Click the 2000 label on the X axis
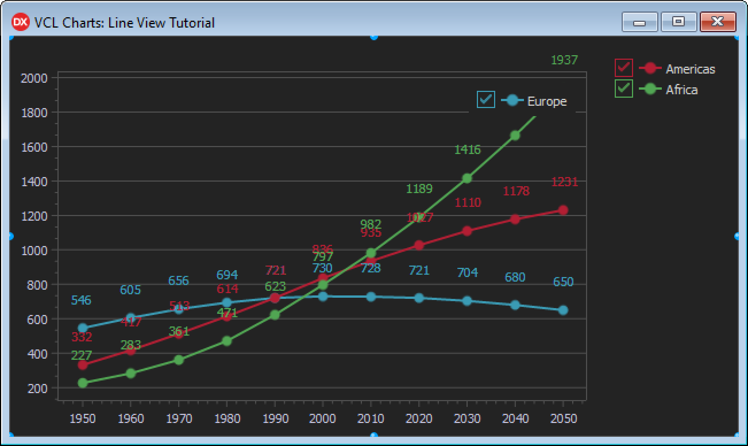Screen dimensions: 748x446 point(323,418)
